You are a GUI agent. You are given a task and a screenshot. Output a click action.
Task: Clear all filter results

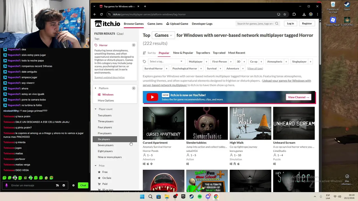coord(120,33)
